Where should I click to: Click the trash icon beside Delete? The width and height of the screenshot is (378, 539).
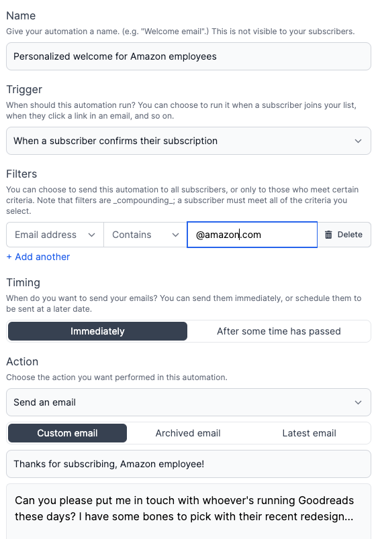tap(328, 235)
